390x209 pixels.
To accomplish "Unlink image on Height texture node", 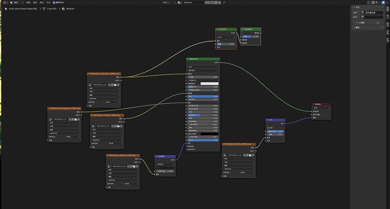I will tap(253, 155).
